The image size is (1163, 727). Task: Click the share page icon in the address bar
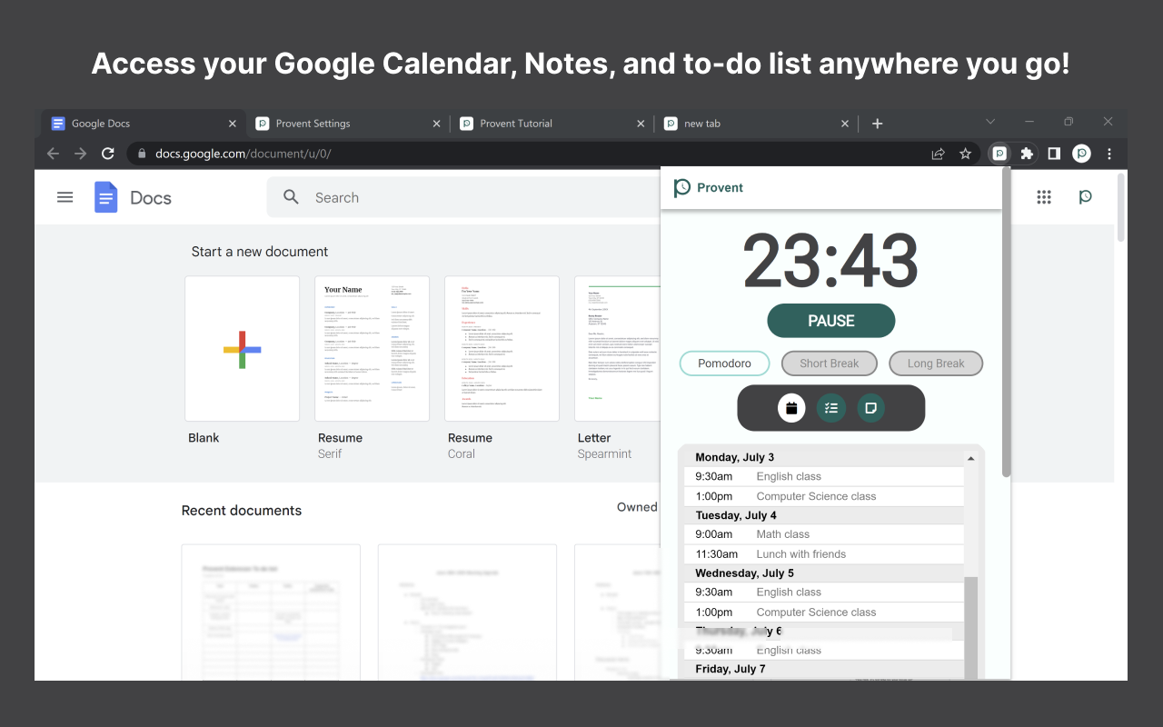(939, 154)
